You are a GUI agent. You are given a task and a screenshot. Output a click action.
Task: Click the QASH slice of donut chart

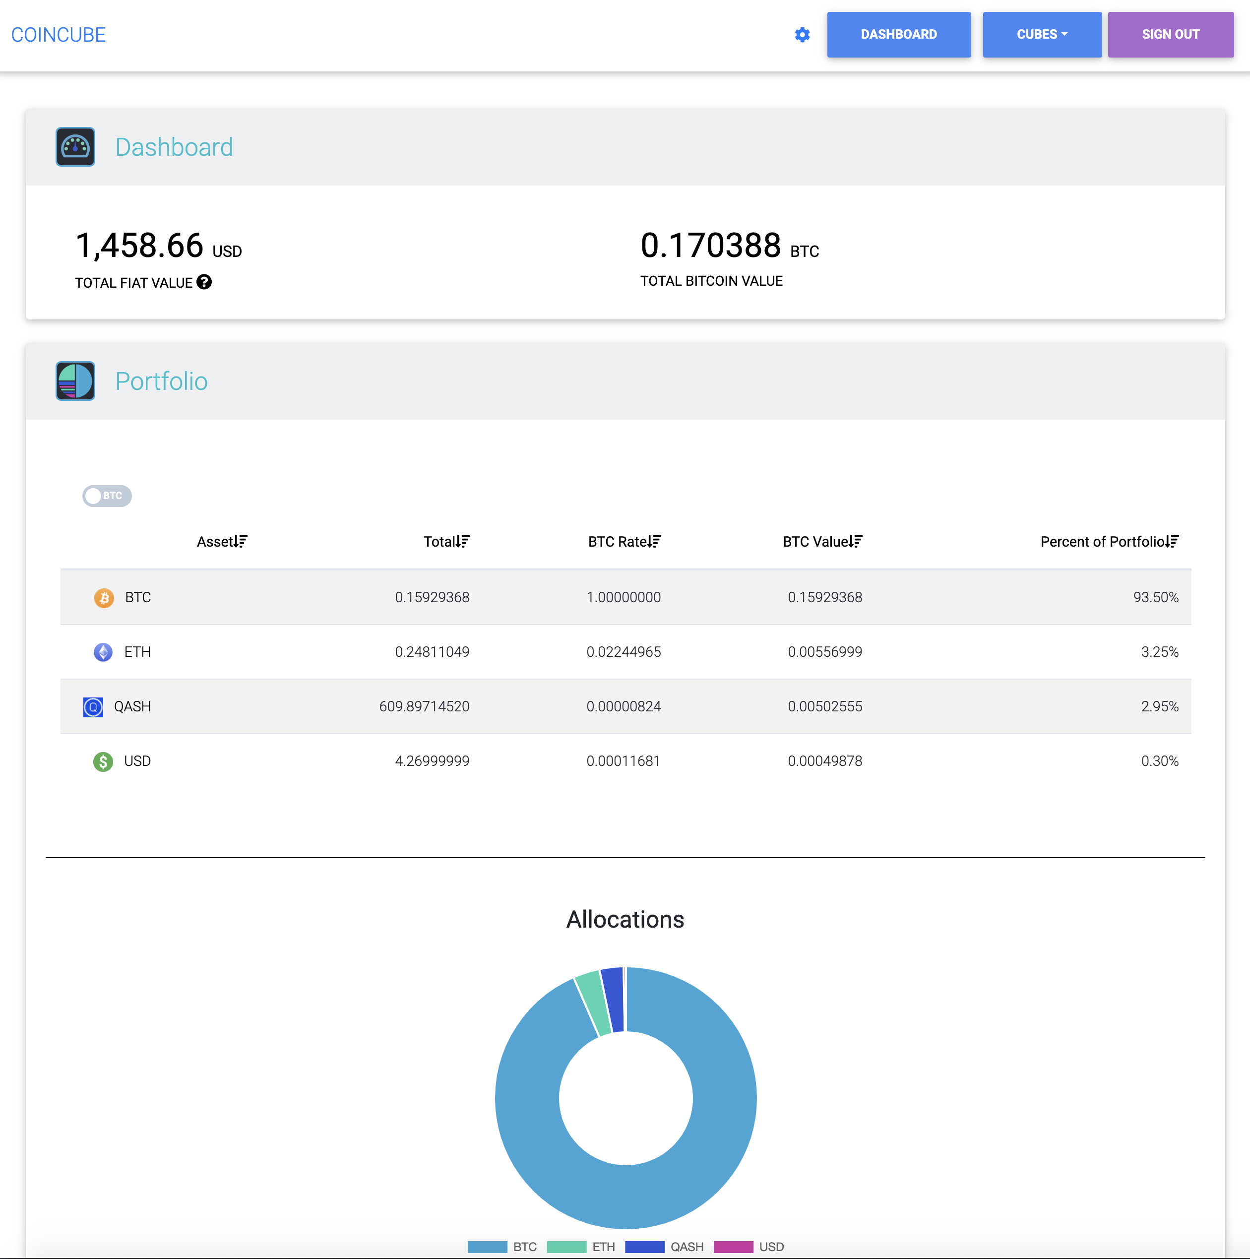(614, 1000)
